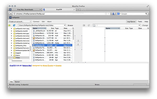Image resolution: width=157 pixels, height=99 pixels.
Task: Click the folder tree horizontal scrollbar
Action: click(x=17, y=61)
